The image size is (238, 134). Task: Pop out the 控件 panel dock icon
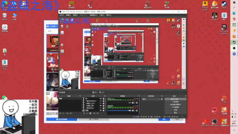(185, 96)
